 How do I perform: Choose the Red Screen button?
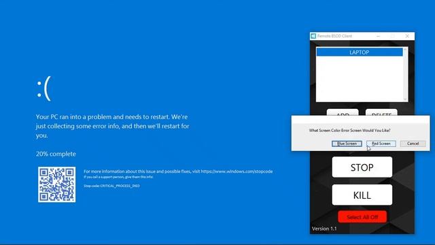tap(381, 144)
